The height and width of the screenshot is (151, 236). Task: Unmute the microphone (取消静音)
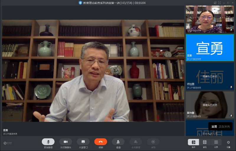[48, 142]
